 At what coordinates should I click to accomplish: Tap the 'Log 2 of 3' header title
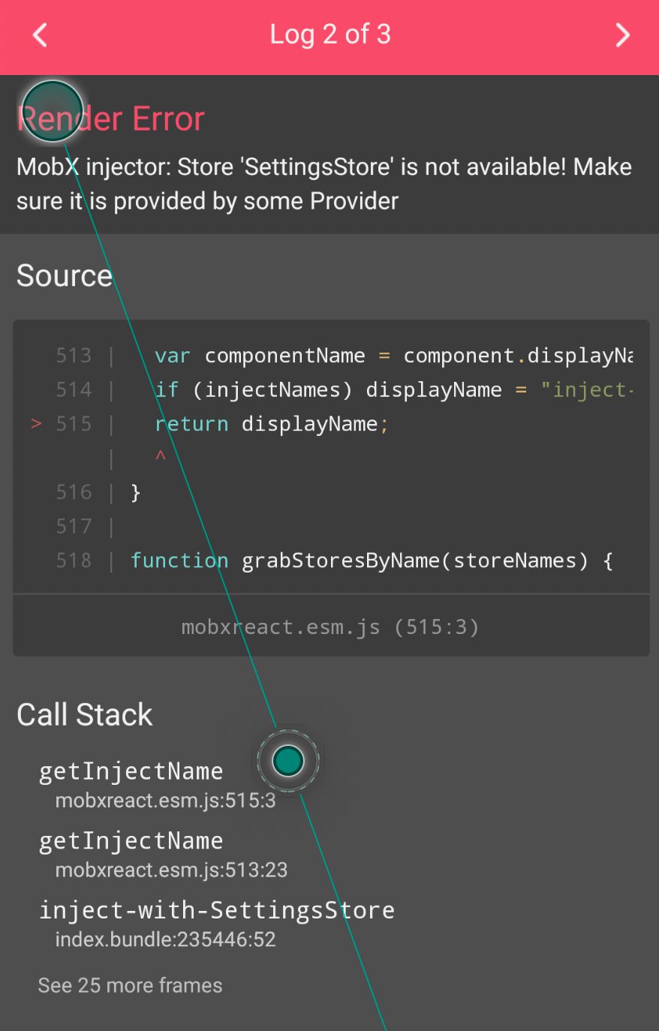(330, 35)
